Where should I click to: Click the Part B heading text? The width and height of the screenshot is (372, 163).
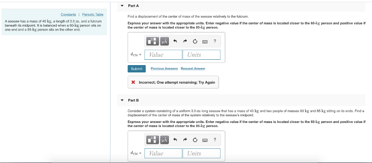click(133, 100)
